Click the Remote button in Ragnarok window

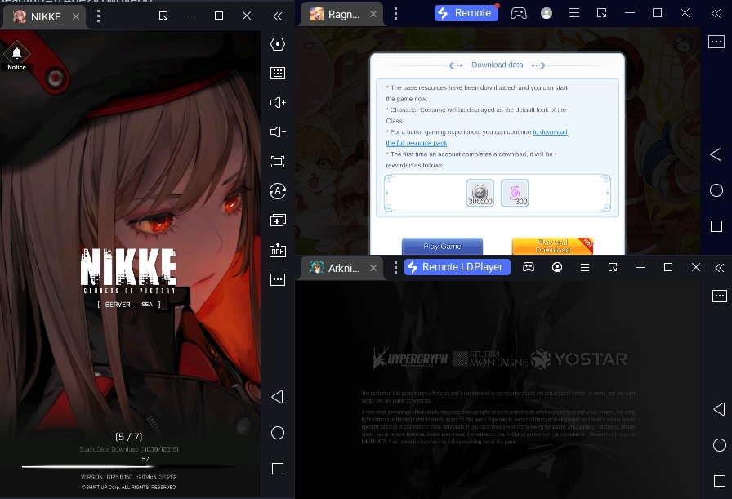pos(466,13)
